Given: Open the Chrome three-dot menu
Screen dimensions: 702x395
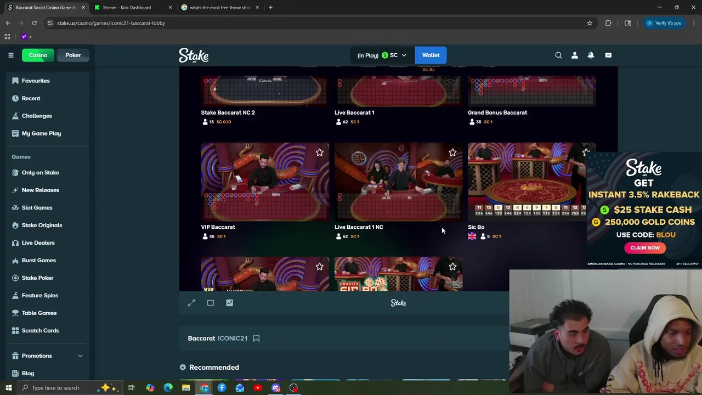Looking at the screenshot, I should pos(694,23).
